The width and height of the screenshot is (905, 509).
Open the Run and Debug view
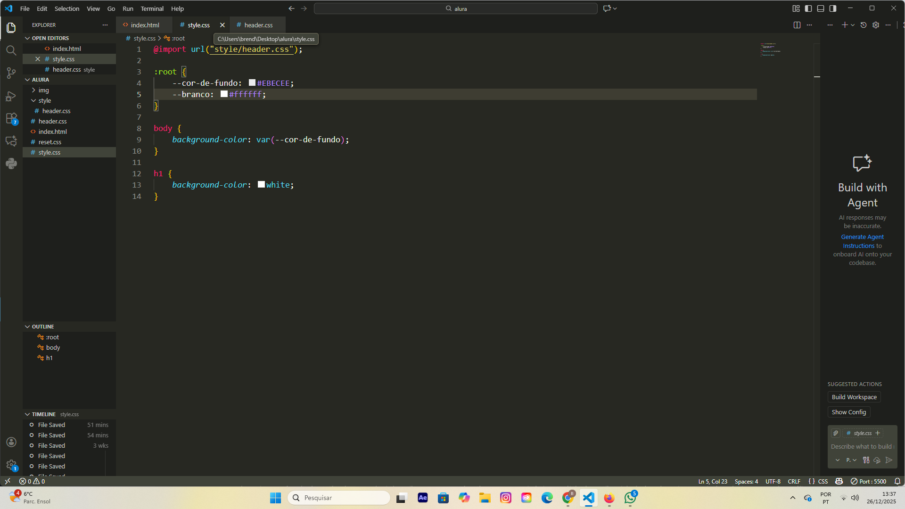(x=11, y=96)
